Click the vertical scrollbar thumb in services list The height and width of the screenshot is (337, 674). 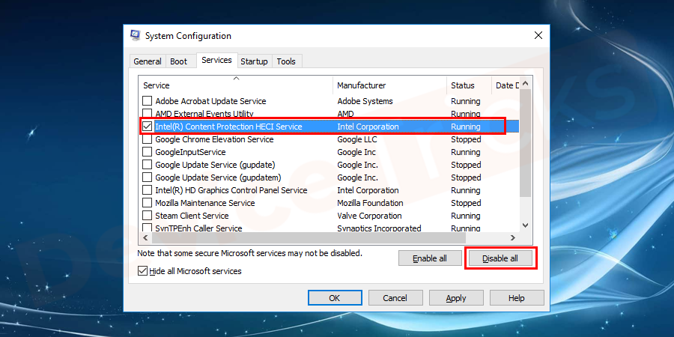(x=525, y=143)
